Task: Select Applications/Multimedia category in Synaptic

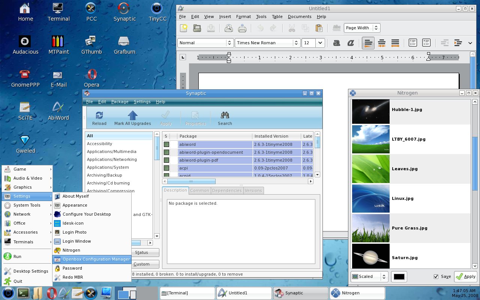Action: click(x=119, y=151)
